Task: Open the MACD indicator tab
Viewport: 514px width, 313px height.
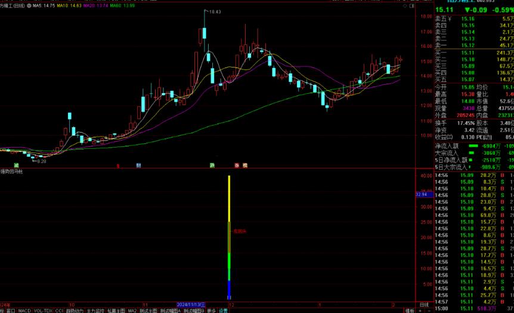Action: (24, 311)
